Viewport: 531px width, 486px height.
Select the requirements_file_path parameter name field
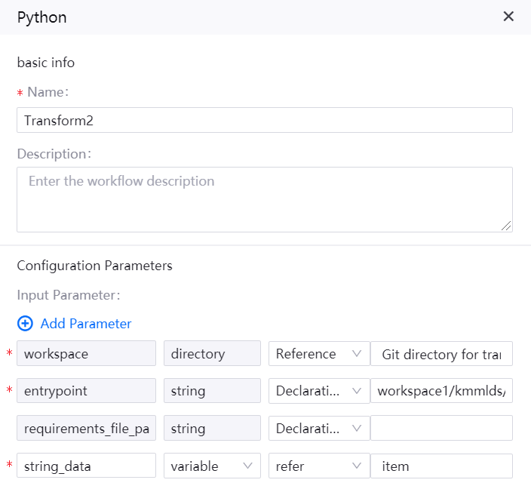[86, 429]
